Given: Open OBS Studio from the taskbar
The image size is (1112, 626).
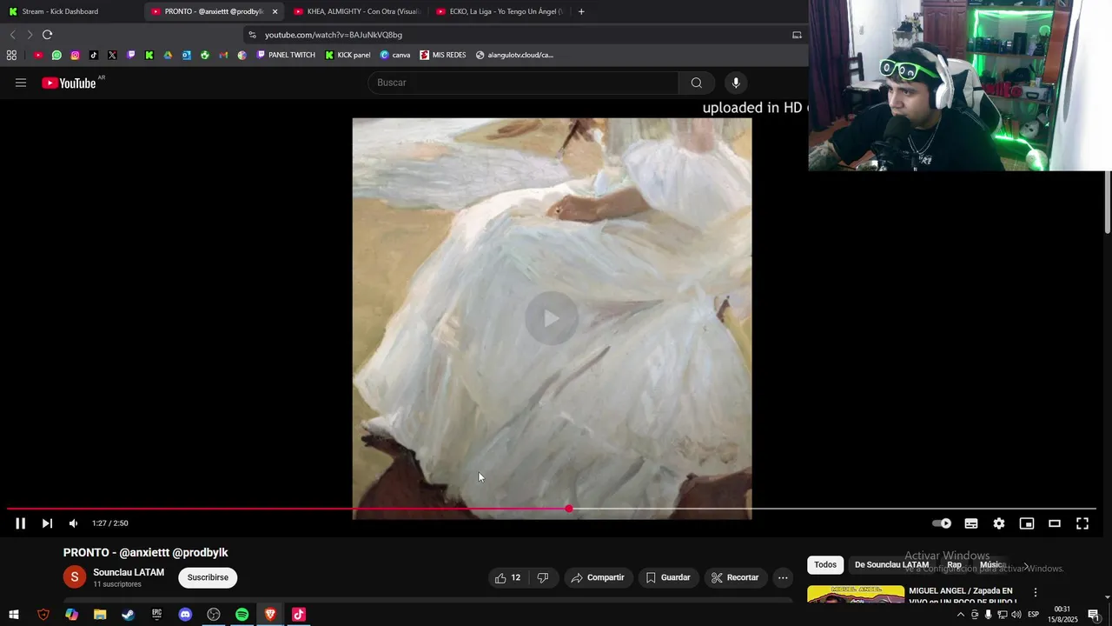Looking at the screenshot, I should click(214, 615).
